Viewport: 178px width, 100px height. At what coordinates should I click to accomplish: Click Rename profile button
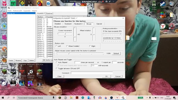[18, 61]
